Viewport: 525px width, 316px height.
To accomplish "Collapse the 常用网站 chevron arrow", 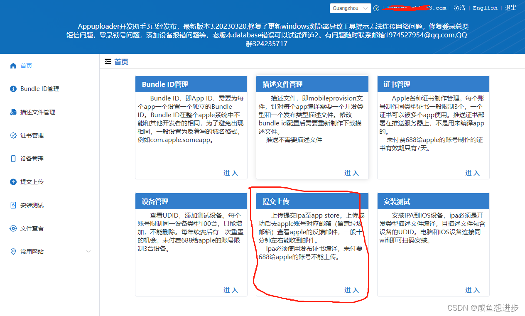I will (x=88, y=251).
